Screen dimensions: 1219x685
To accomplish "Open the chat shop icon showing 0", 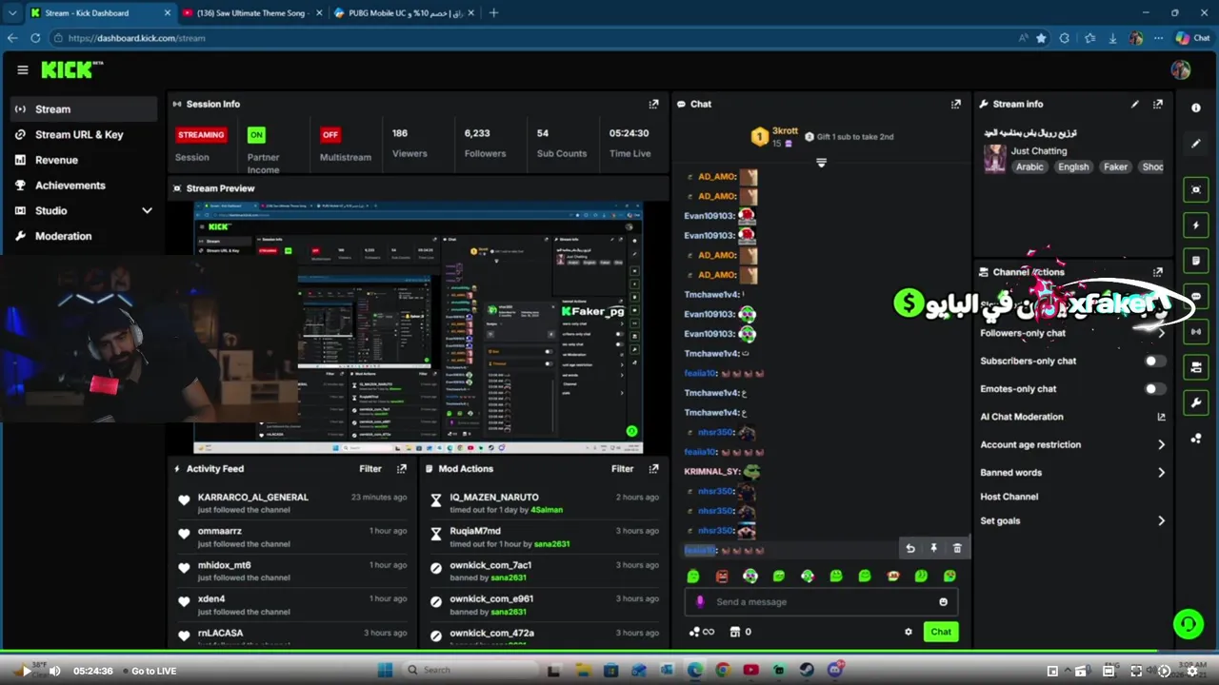I will click(x=740, y=632).
